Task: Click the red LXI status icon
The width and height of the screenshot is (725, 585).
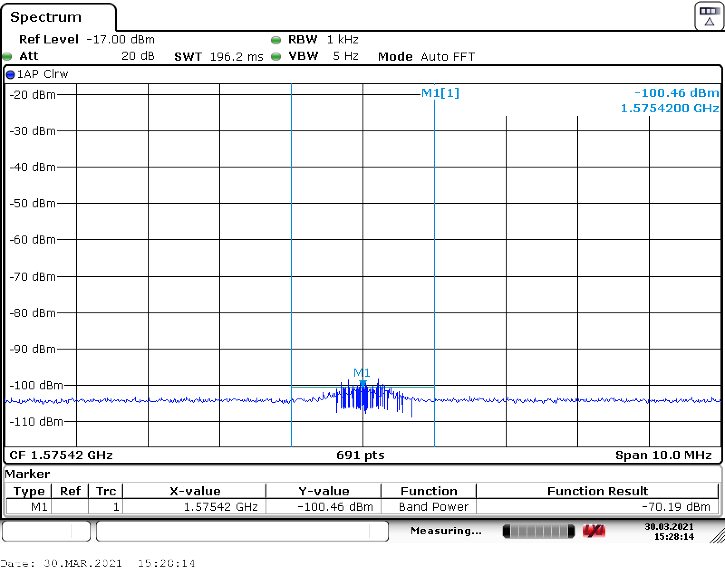Action: [x=594, y=531]
